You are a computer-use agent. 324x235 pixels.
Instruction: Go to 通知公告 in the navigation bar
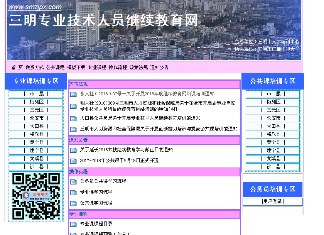click(159, 68)
